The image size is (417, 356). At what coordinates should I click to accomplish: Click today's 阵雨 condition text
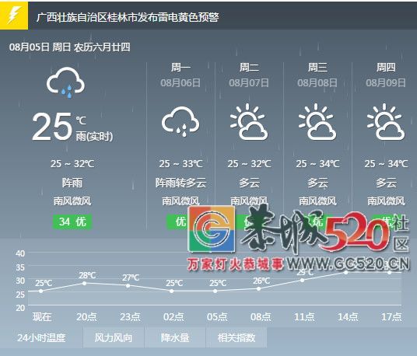(x=72, y=183)
